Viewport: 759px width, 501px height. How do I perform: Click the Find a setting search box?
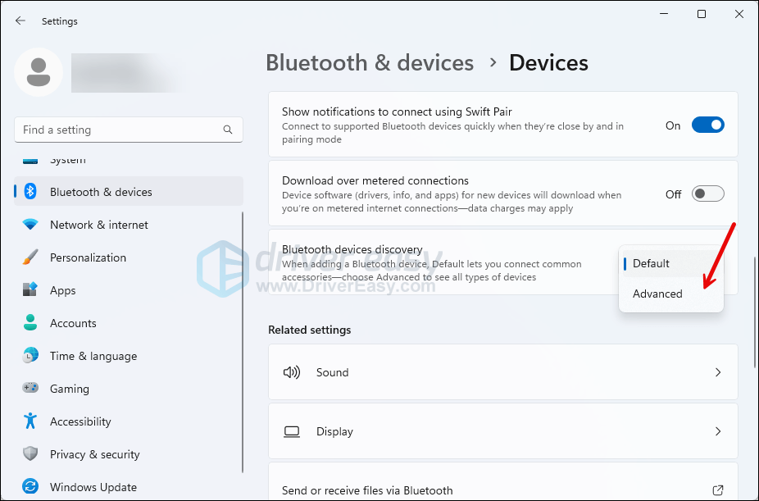(119, 130)
